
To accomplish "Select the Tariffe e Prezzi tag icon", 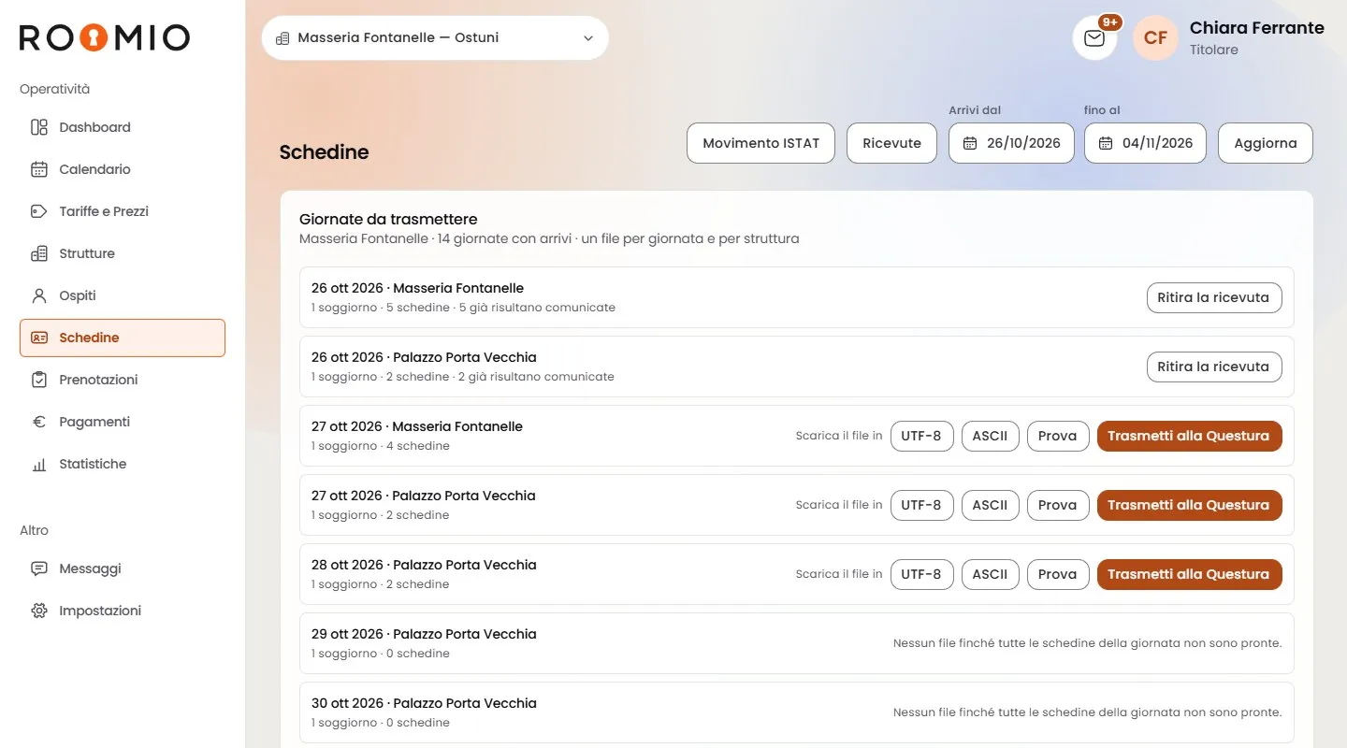I will click(39, 211).
